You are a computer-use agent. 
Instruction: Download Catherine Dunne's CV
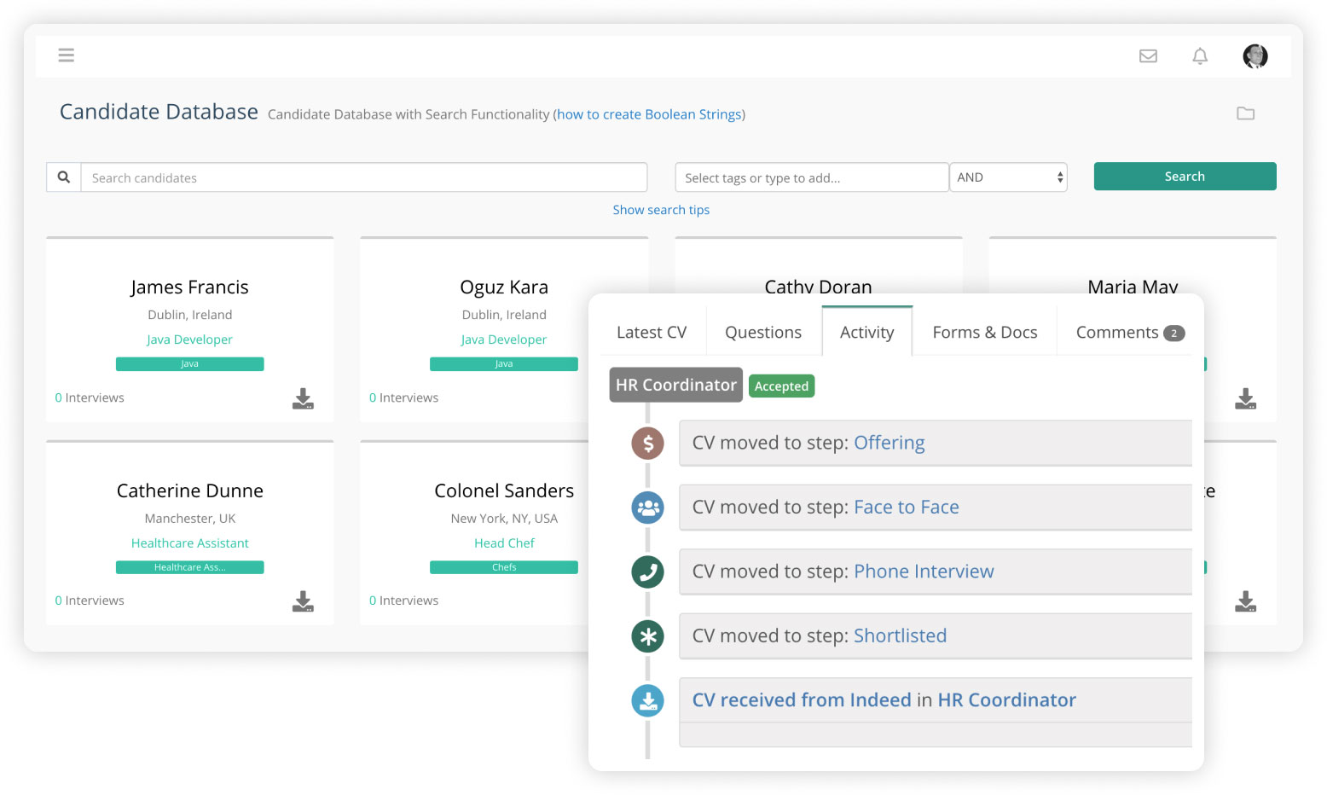[303, 601]
